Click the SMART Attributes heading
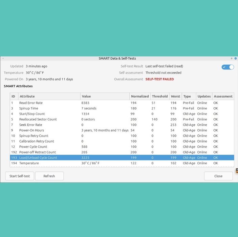 point(18,86)
